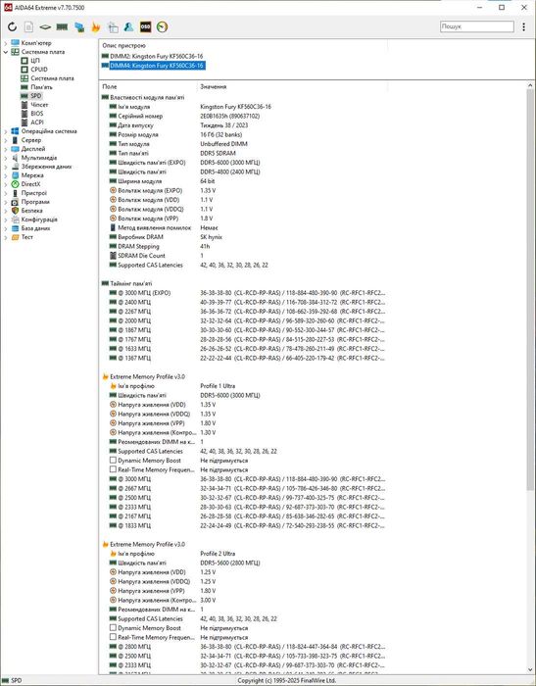This screenshot has height=686, width=536.
Task: Select the @ 2400 МГц timing row
Action: tap(244, 302)
